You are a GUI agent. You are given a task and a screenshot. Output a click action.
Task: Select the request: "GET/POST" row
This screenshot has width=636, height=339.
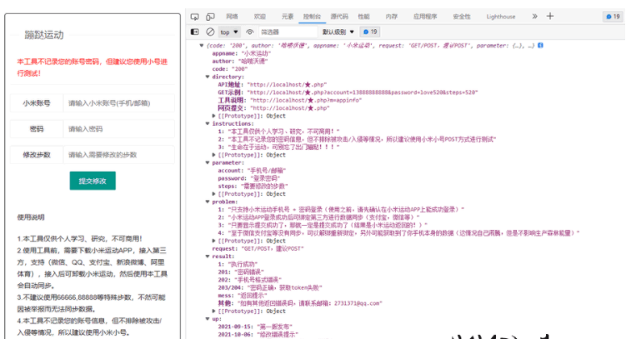click(258, 248)
